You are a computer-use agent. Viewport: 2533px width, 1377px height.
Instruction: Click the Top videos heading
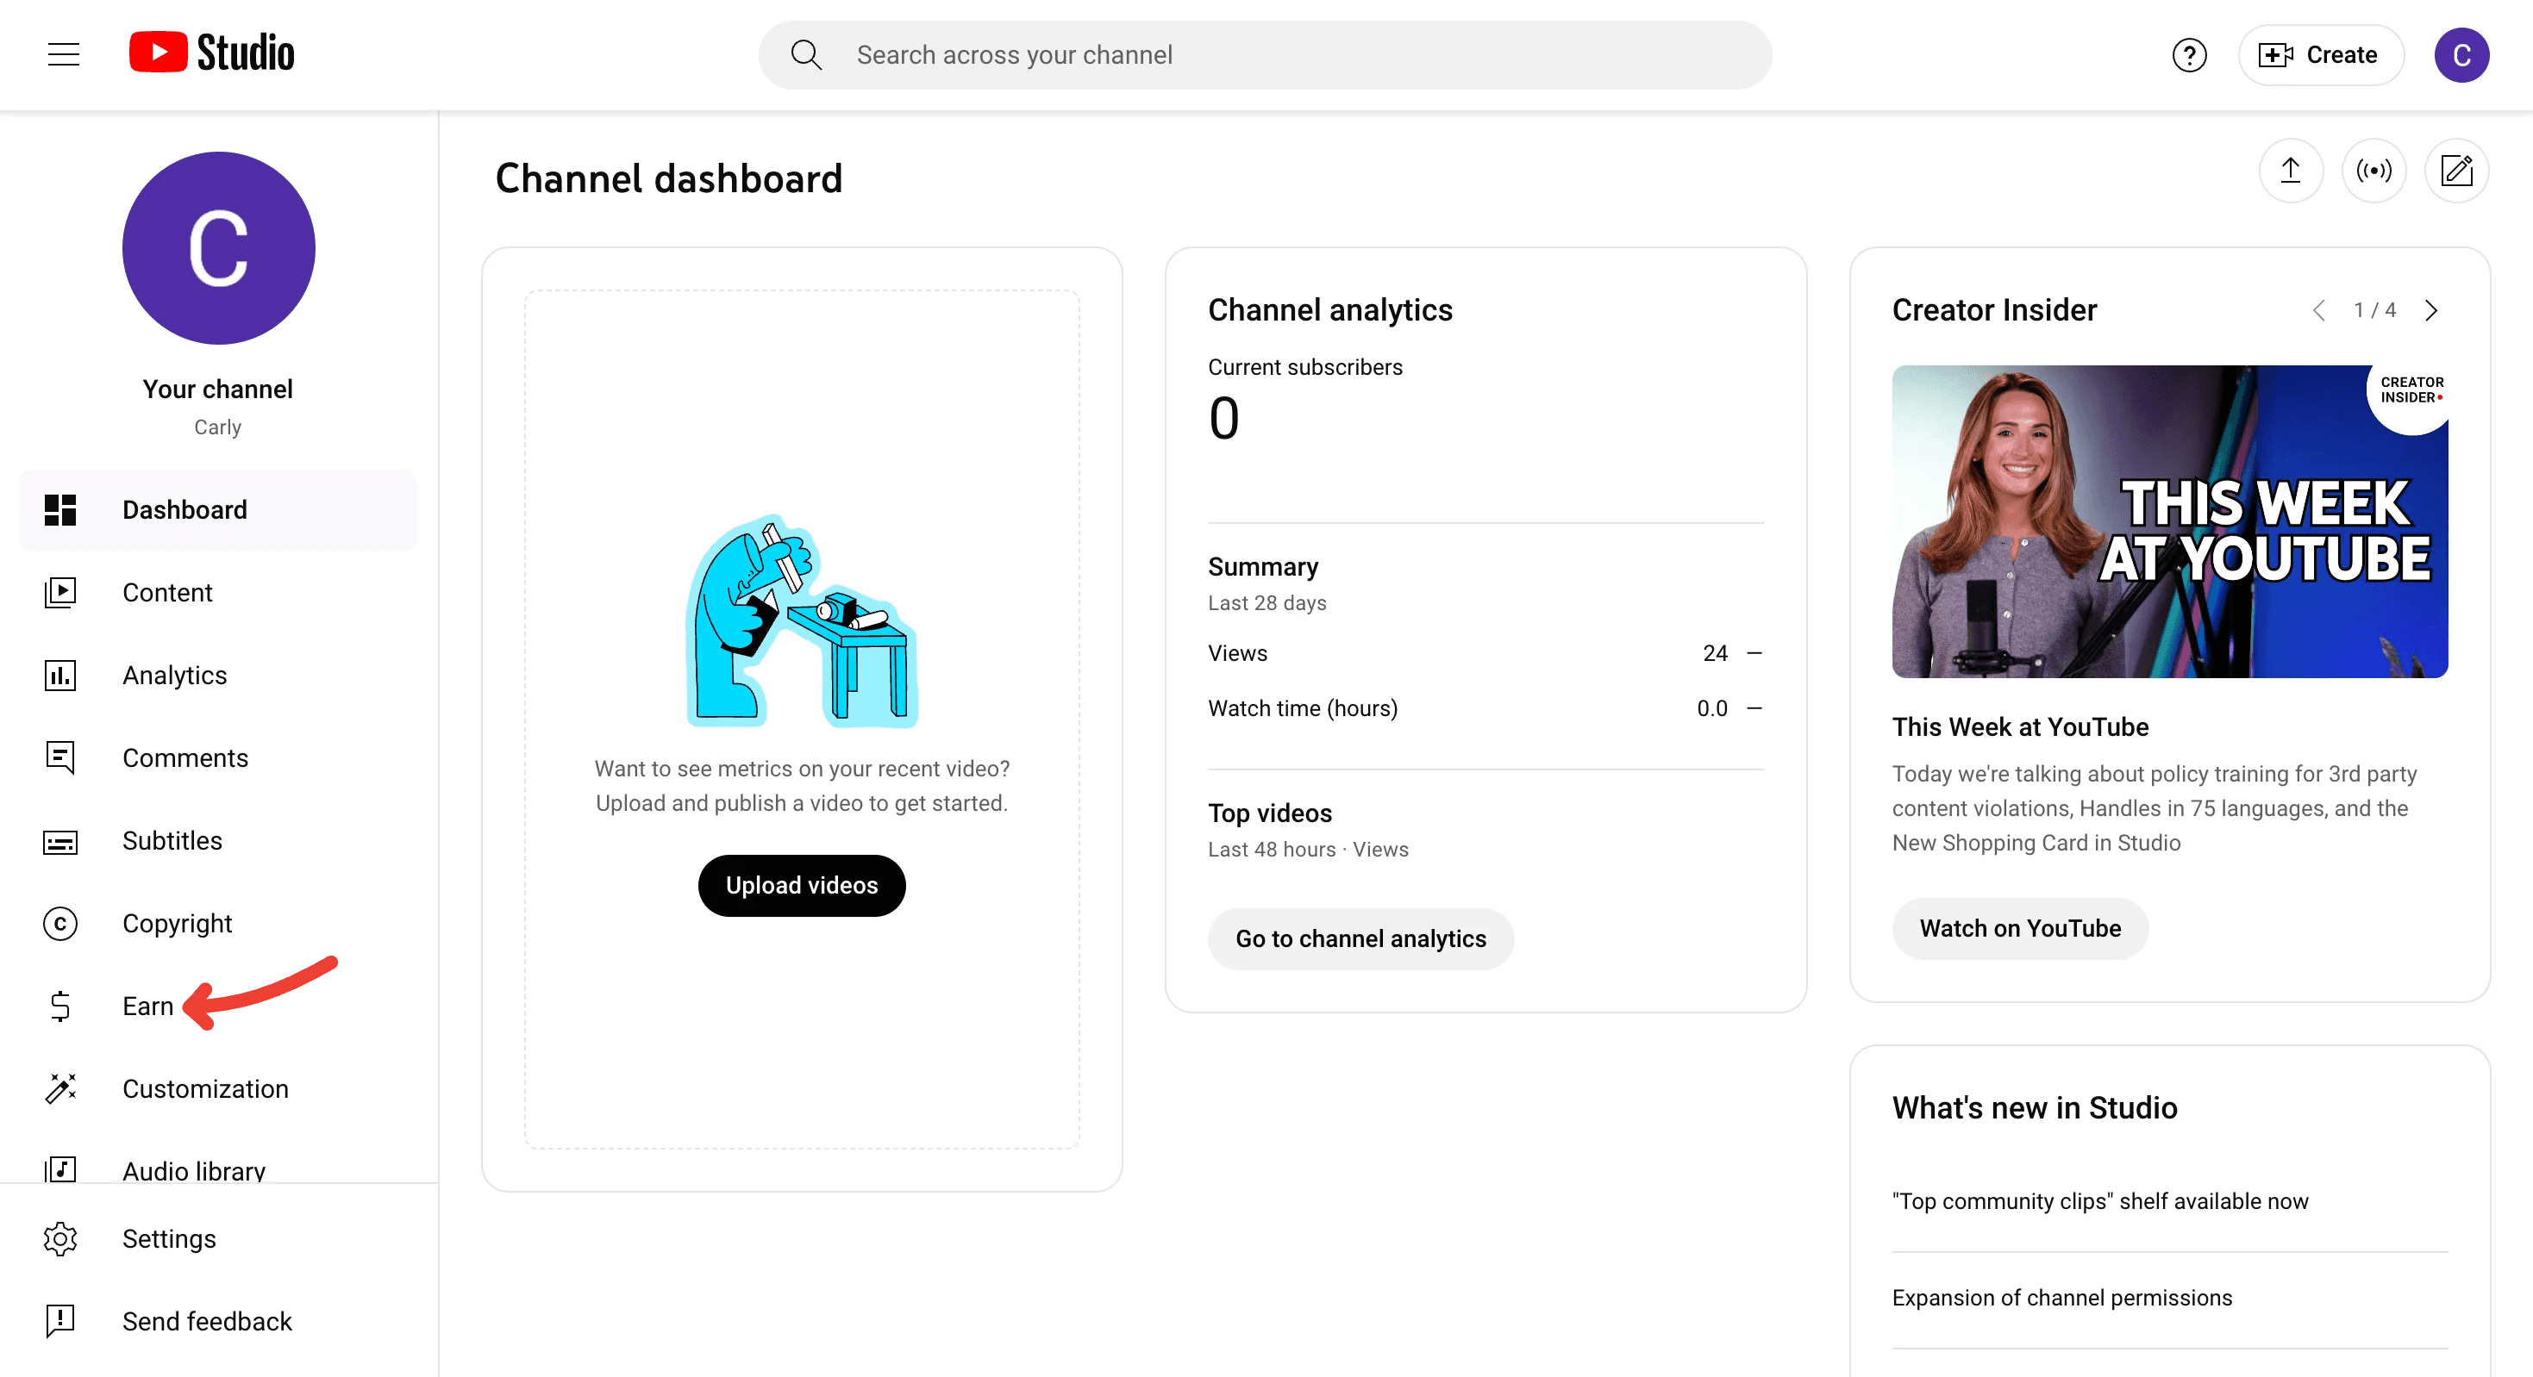tap(1269, 813)
